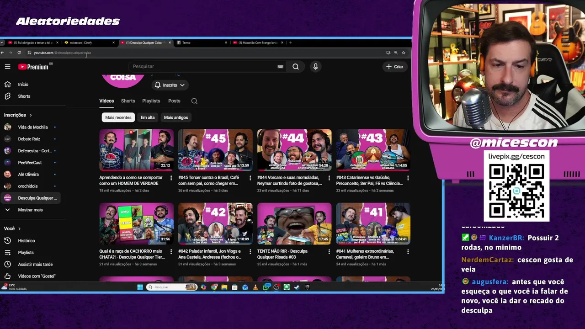
Task: Open the weather widget on the taskbar
Action: tap(14, 287)
